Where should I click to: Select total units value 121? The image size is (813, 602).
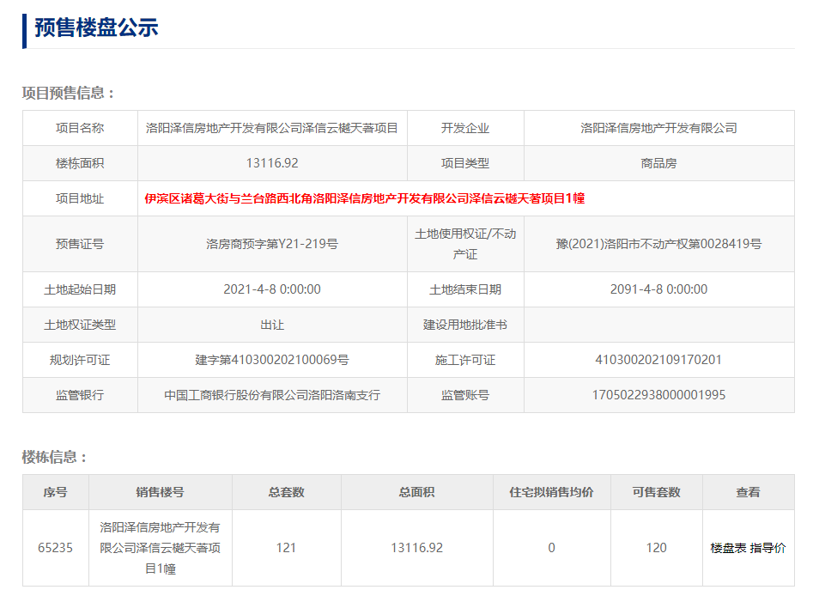pyautogui.click(x=286, y=548)
